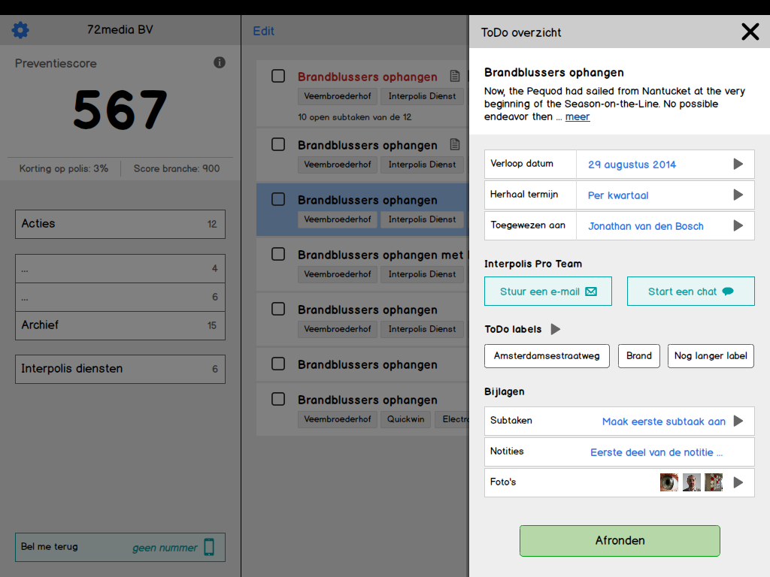The width and height of the screenshot is (770, 577).
Task: Expand the Herhaal termijn arrow
Action: point(738,195)
